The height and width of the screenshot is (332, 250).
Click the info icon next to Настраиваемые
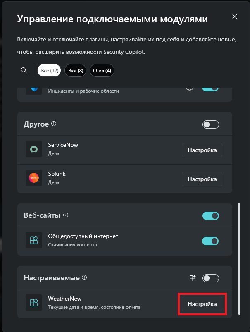point(85,278)
